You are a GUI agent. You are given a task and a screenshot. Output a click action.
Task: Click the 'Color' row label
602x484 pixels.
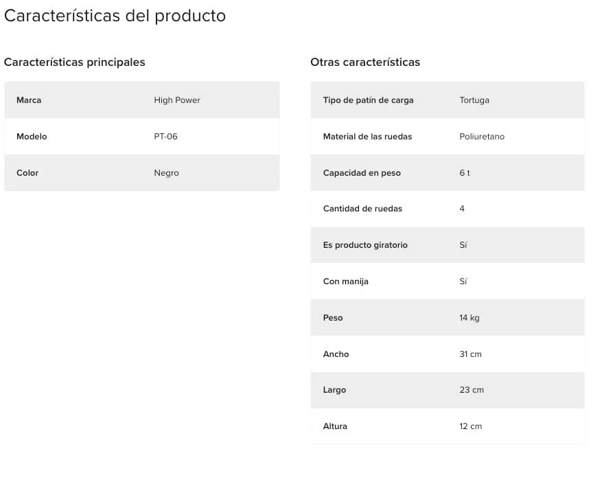pos(27,173)
